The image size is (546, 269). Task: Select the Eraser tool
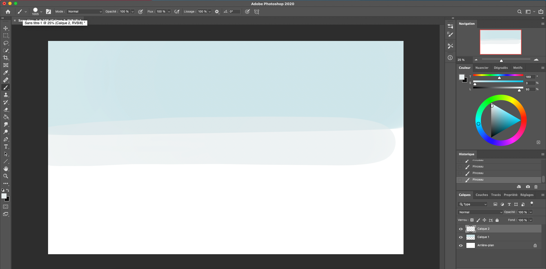[x=6, y=110]
